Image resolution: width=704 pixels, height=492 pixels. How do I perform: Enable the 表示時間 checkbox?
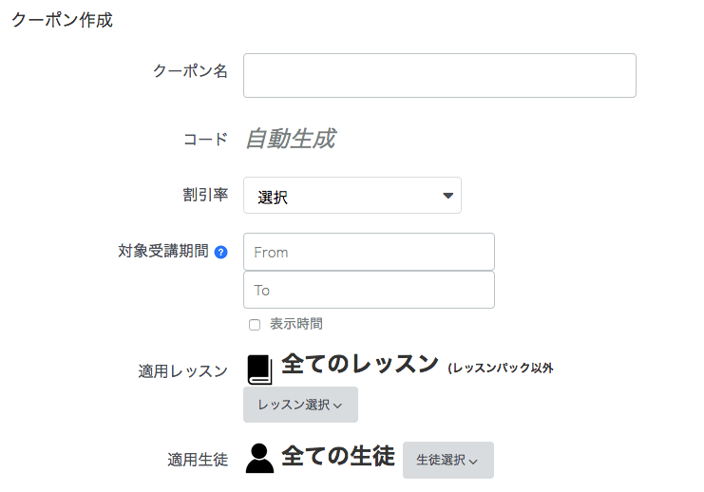pyautogui.click(x=255, y=325)
